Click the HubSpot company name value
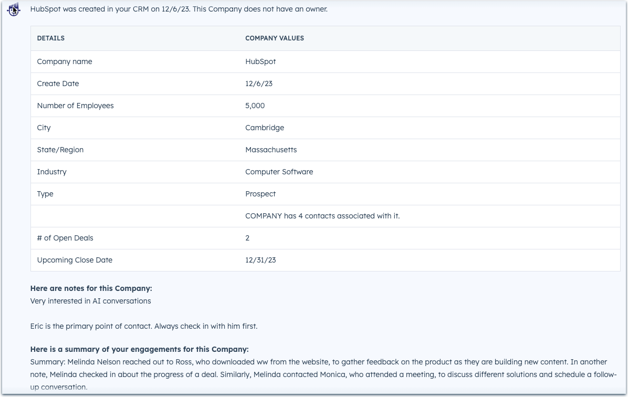 [260, 61]
